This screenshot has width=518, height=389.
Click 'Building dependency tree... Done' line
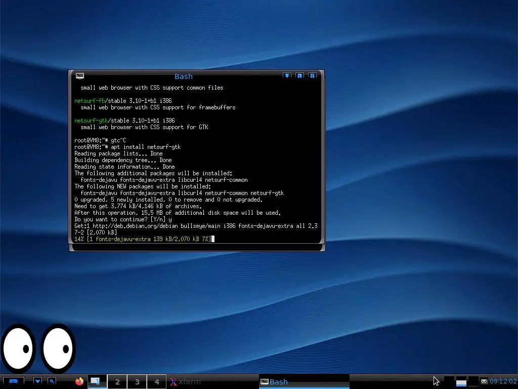pyautogui.click(x=123, y=160)
